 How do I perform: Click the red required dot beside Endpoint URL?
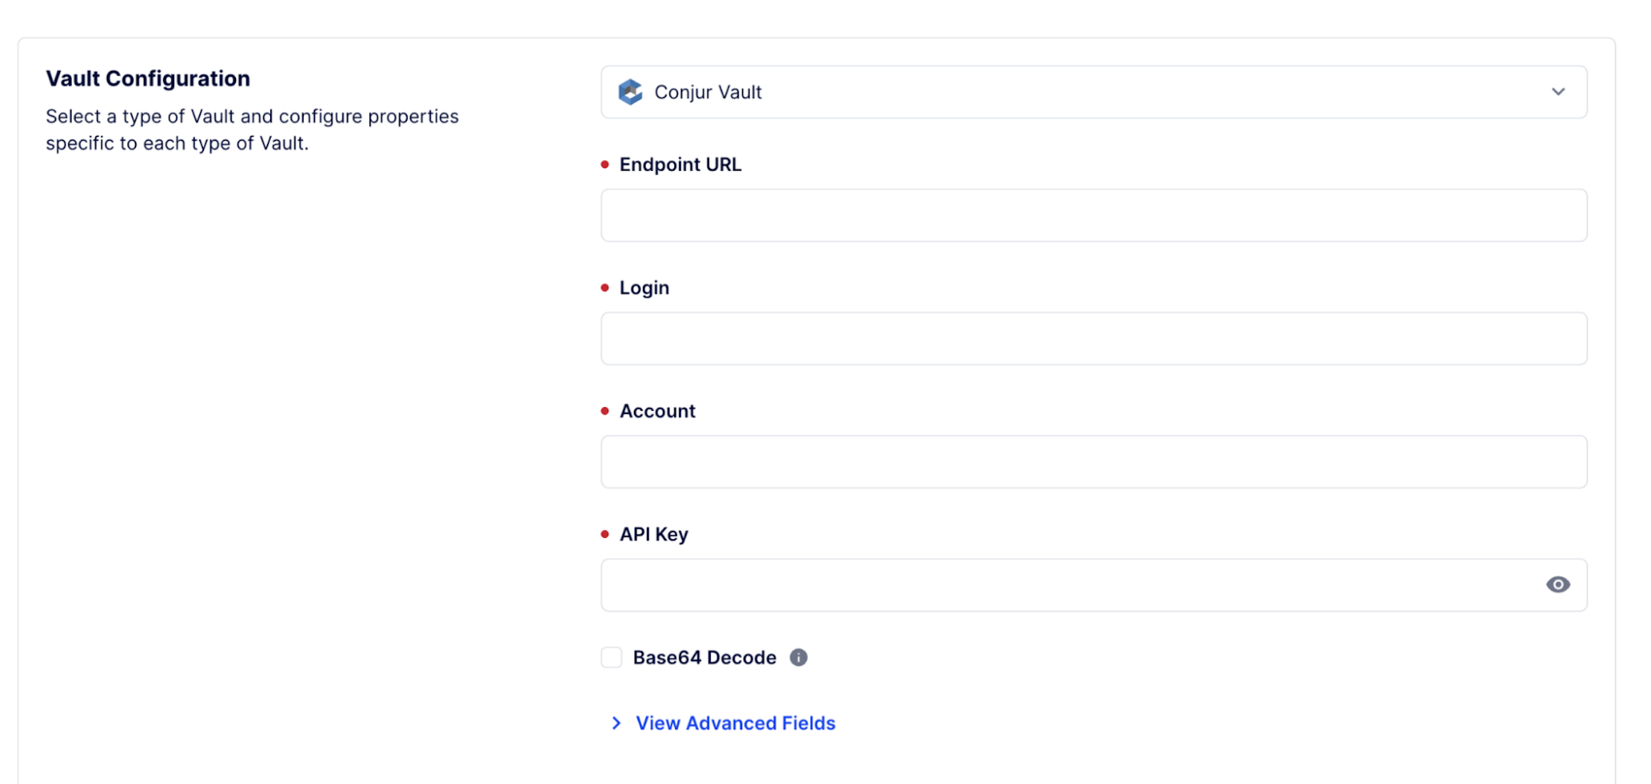coord(604,164)
